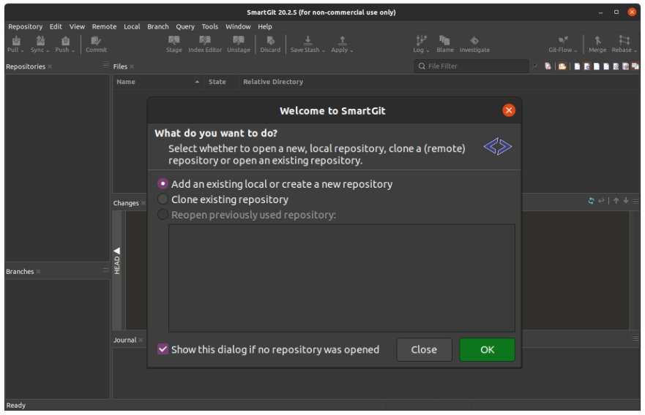This screenshot has width=645, height=415.
Task: Open the Help menu
Action: (265, 27)
